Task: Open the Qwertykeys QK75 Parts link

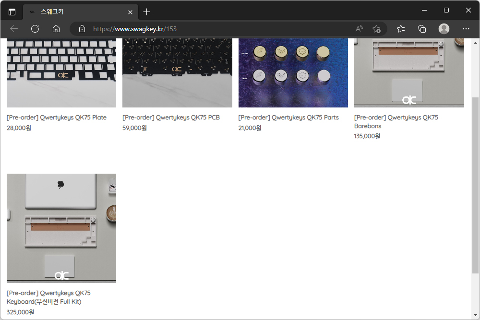Action: [288, 118]
